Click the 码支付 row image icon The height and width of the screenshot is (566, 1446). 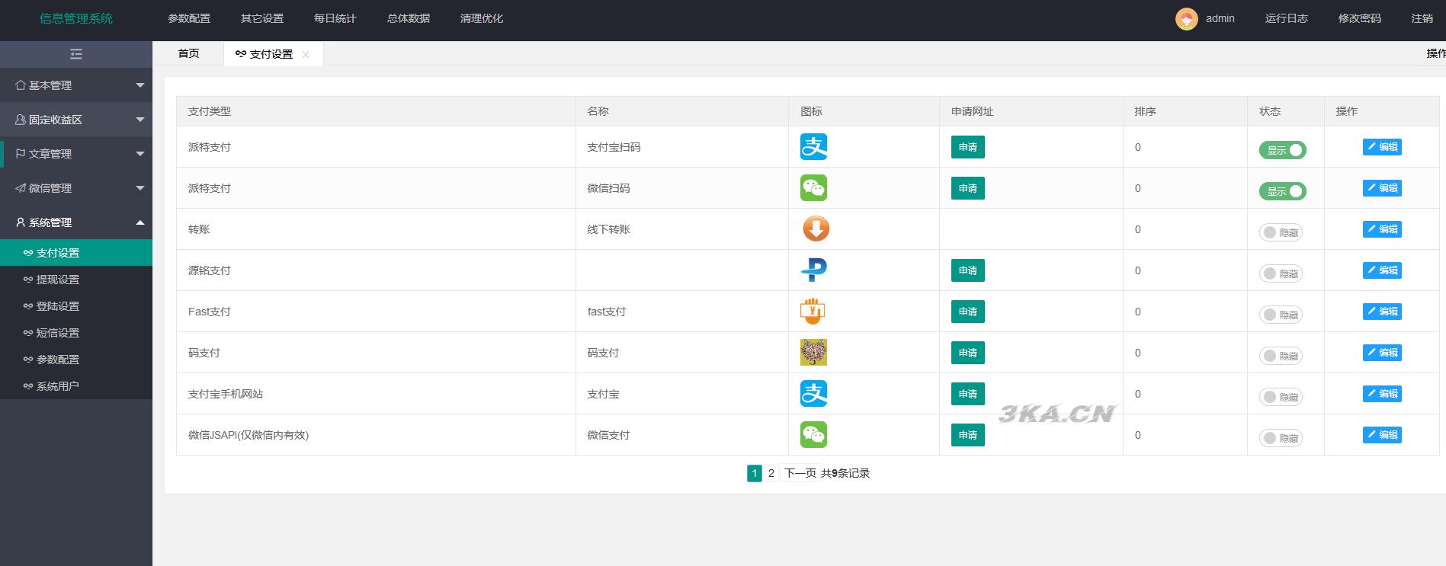click(813, 353)
